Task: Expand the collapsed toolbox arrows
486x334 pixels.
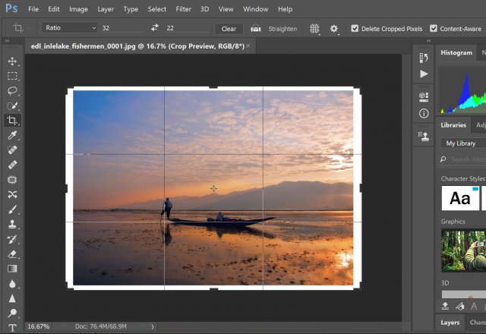Action: (x=7, y=40)
